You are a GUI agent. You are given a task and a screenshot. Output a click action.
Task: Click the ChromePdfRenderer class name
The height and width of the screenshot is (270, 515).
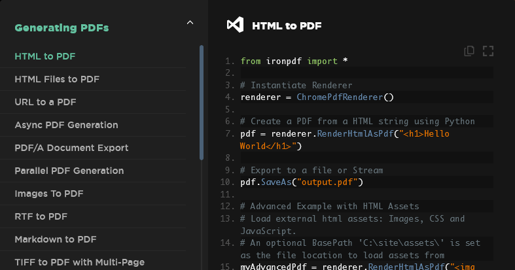[340, 97]
